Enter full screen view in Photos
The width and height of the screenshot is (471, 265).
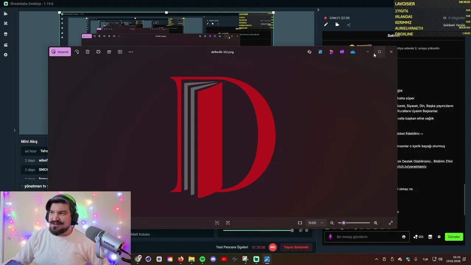(x=391, y=223)
